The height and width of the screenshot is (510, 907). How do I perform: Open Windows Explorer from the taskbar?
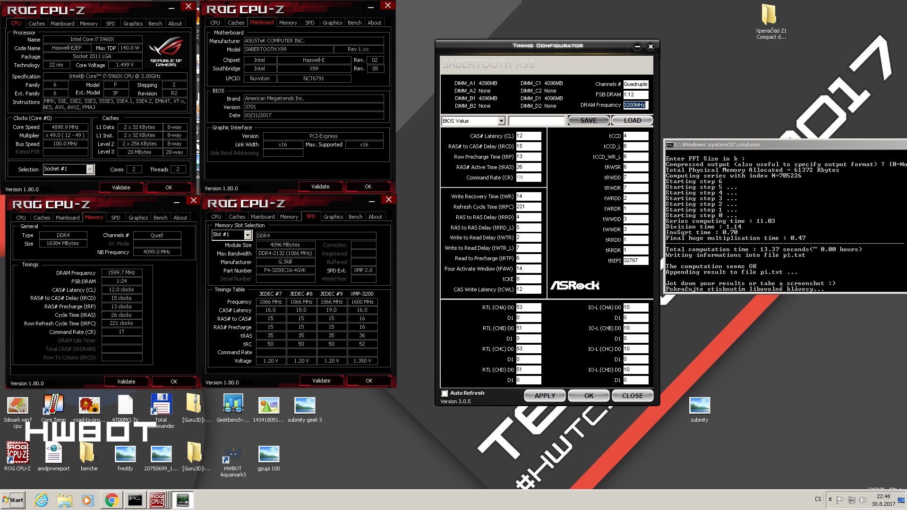click(x=65, y=500)
